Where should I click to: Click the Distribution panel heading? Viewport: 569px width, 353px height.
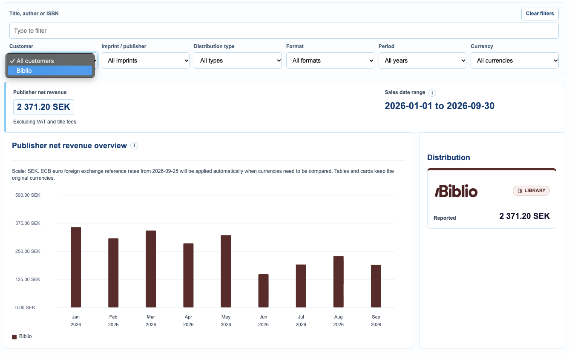click(x=448, y=158)
